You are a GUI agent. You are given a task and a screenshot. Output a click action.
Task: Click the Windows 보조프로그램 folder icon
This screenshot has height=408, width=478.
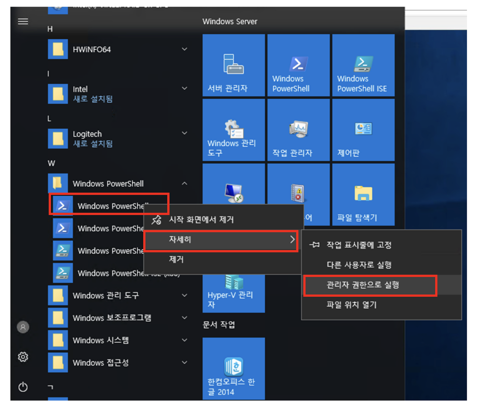[x=58, y=318]
